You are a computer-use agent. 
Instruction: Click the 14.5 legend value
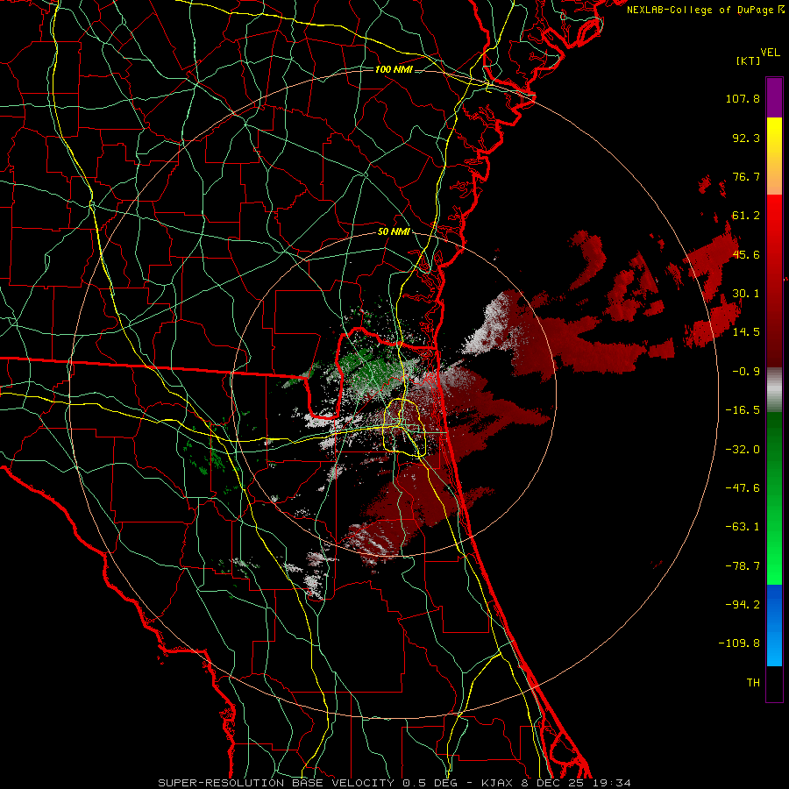[746, 332]
